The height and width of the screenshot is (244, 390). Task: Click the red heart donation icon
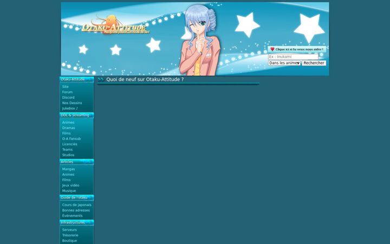(x=272, y=49)
